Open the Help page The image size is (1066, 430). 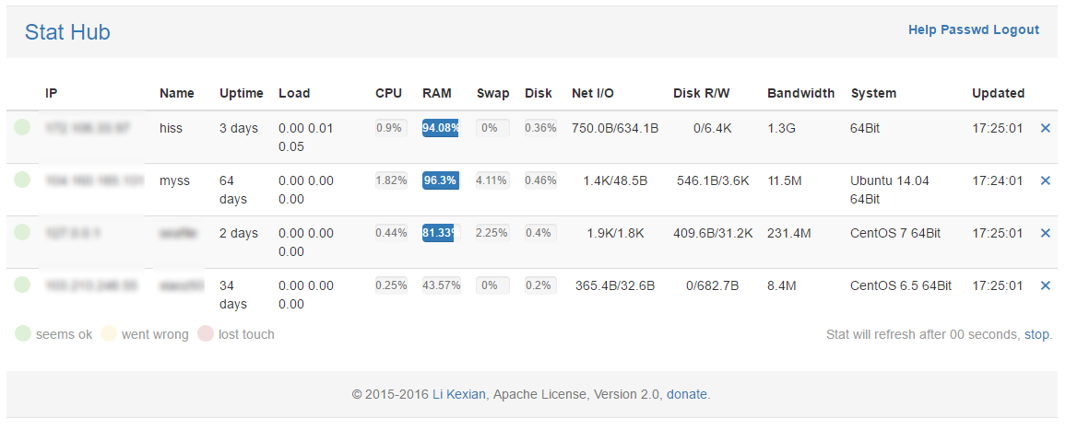click(x=922, y=29)
